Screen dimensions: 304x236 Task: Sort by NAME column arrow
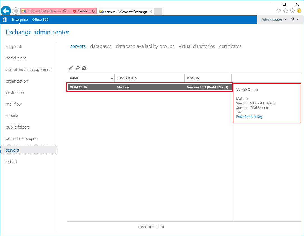[x=112, y=78]
